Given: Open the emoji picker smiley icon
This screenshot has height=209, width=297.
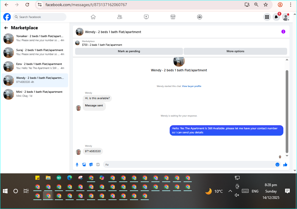Looking at the screenshot, I should pyautogui.click(x=277, y=165).
